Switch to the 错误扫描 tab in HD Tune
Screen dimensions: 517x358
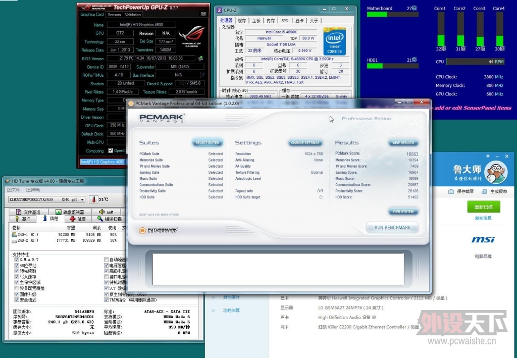109,219
